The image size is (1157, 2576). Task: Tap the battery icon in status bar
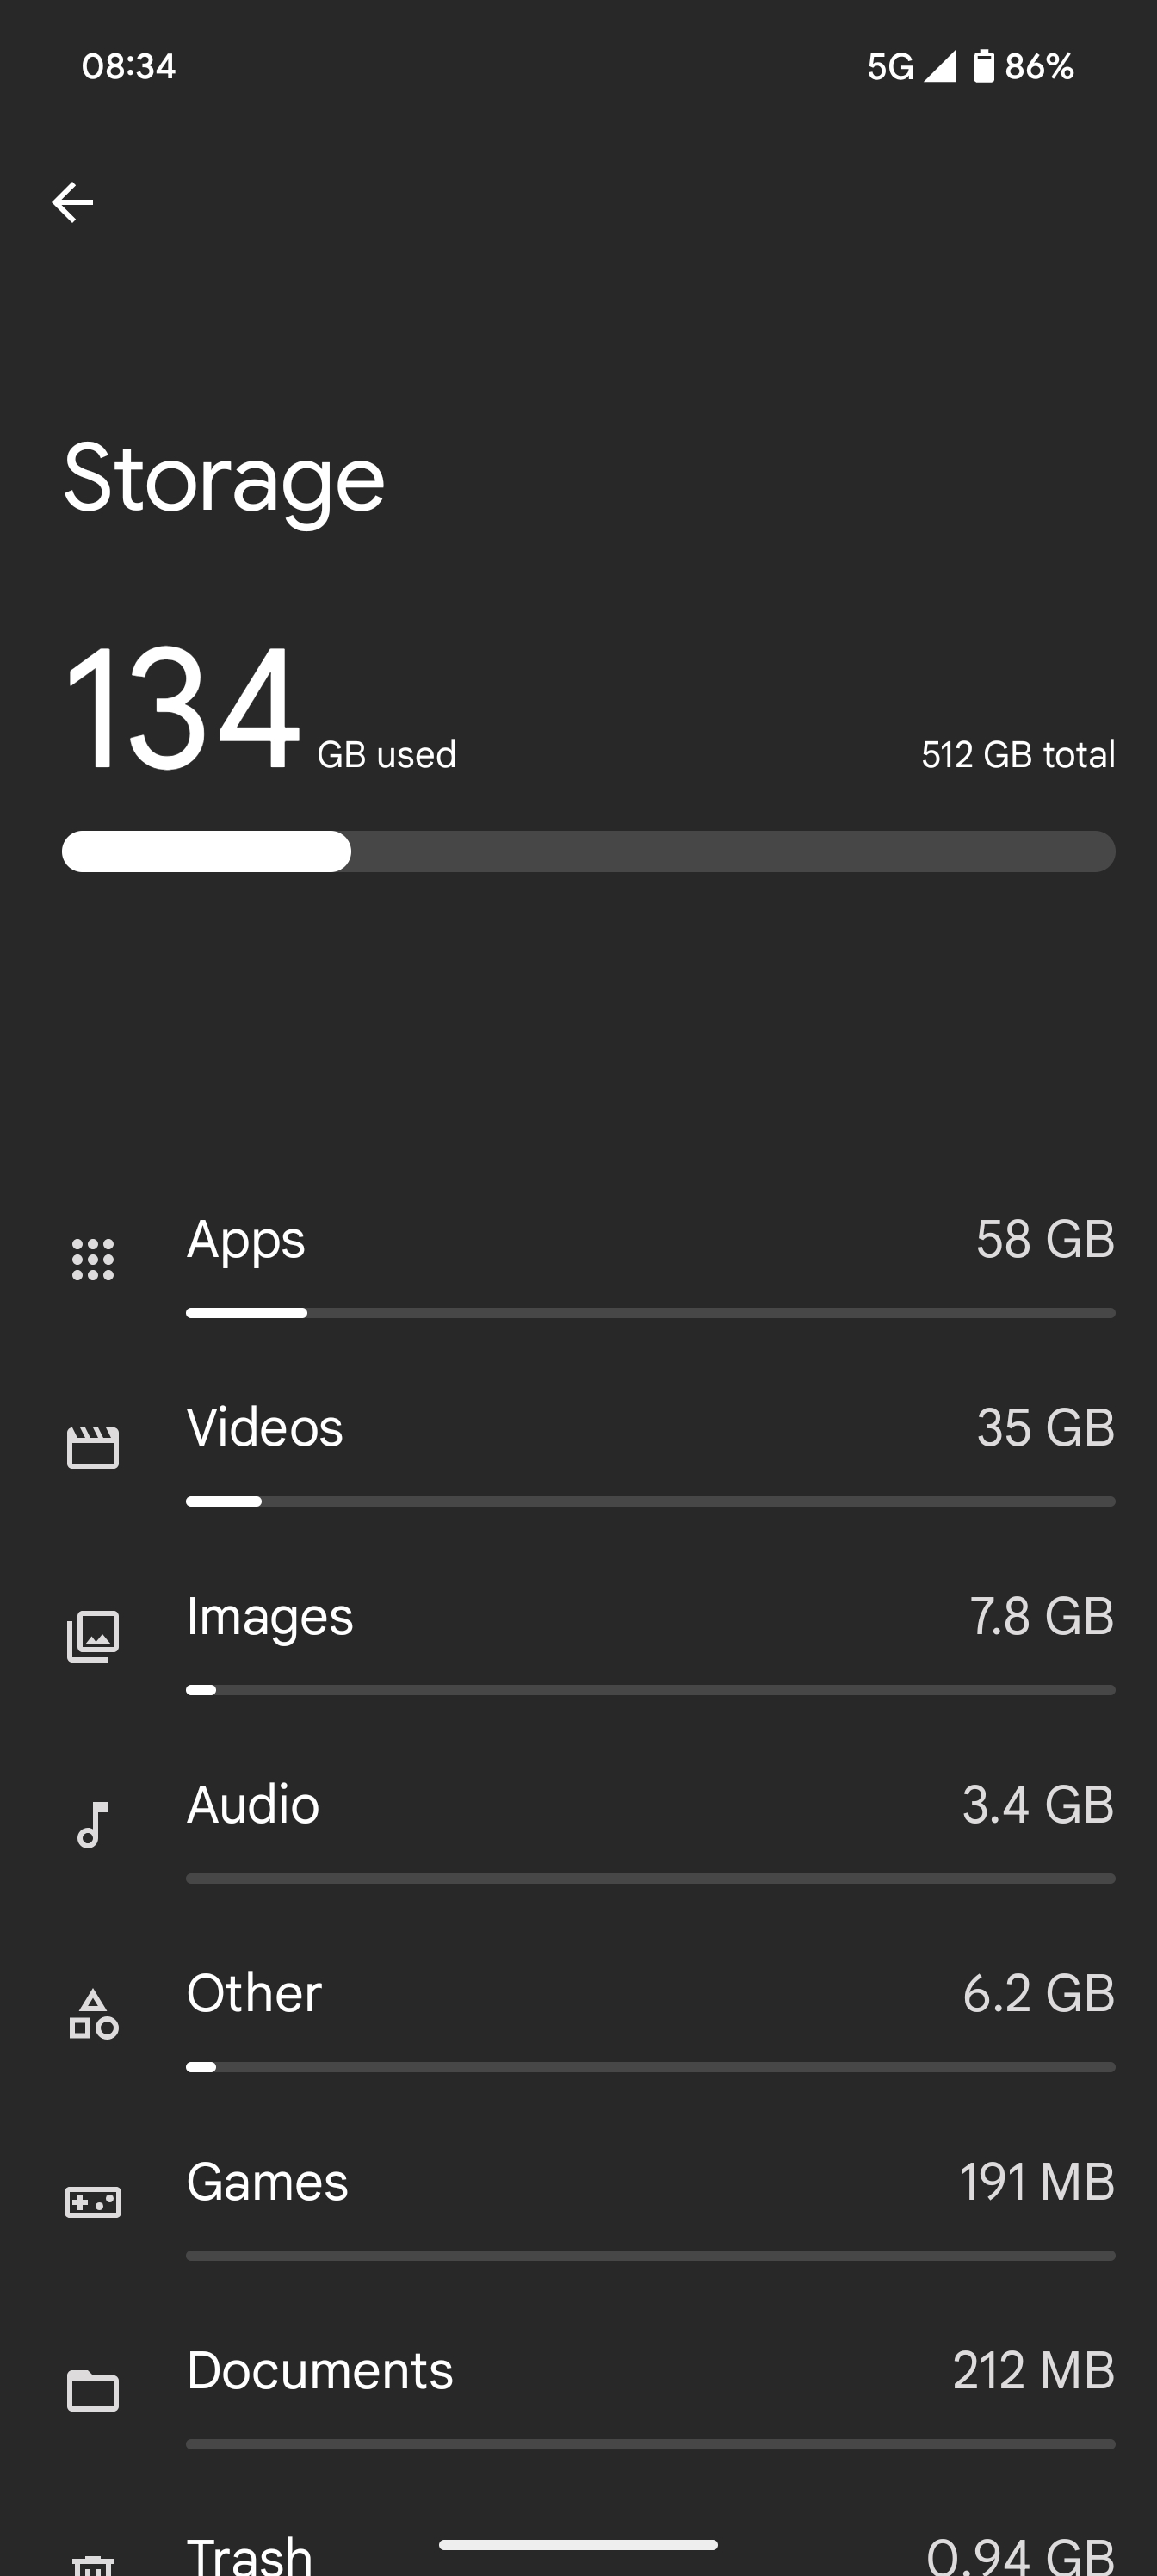point(984,66)
